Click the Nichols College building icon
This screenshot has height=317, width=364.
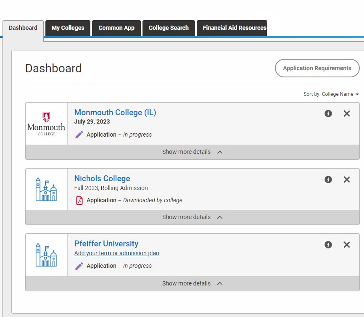point(46,189)
